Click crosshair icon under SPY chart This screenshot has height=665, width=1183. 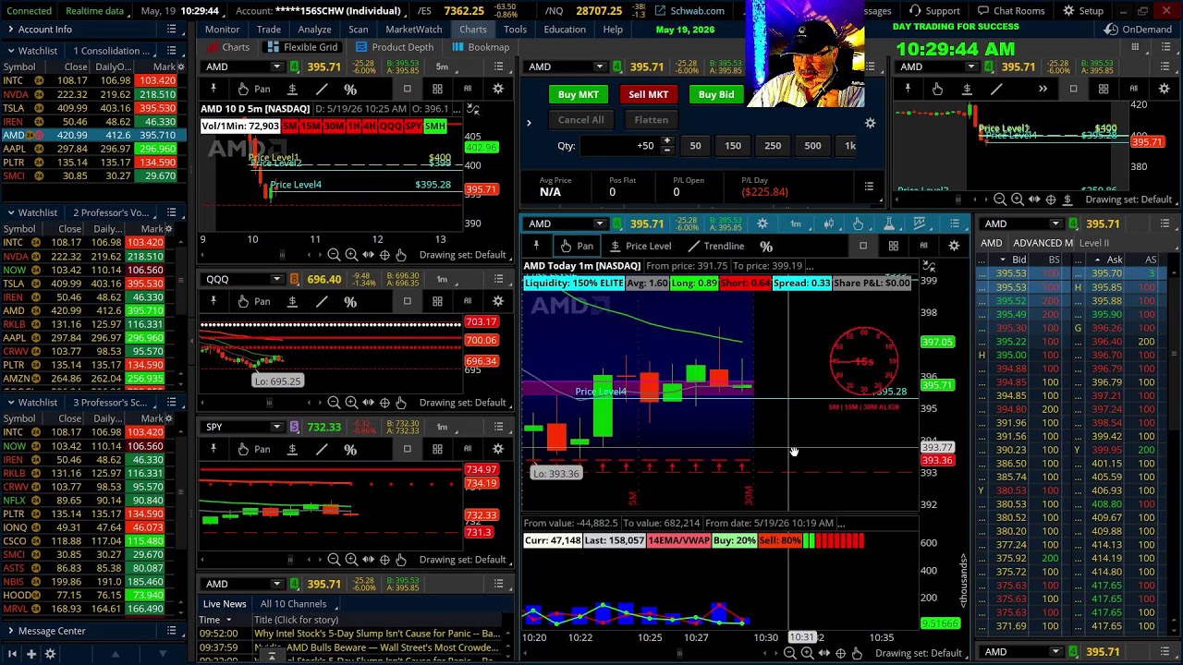(x=384, y=560)
